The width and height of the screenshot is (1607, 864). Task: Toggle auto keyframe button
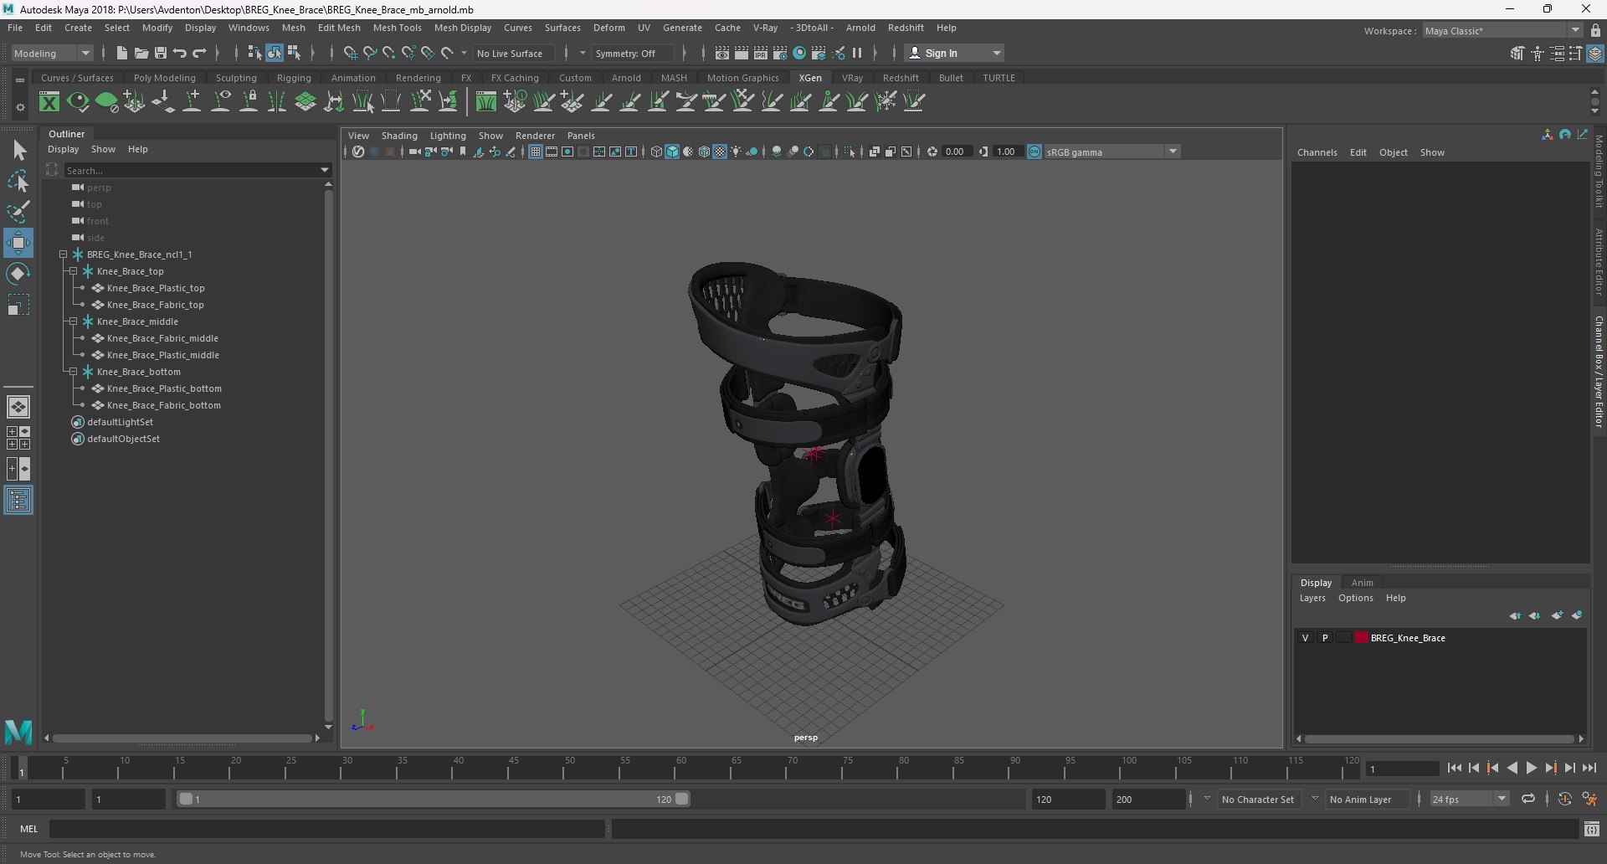tap(1565, 799)
